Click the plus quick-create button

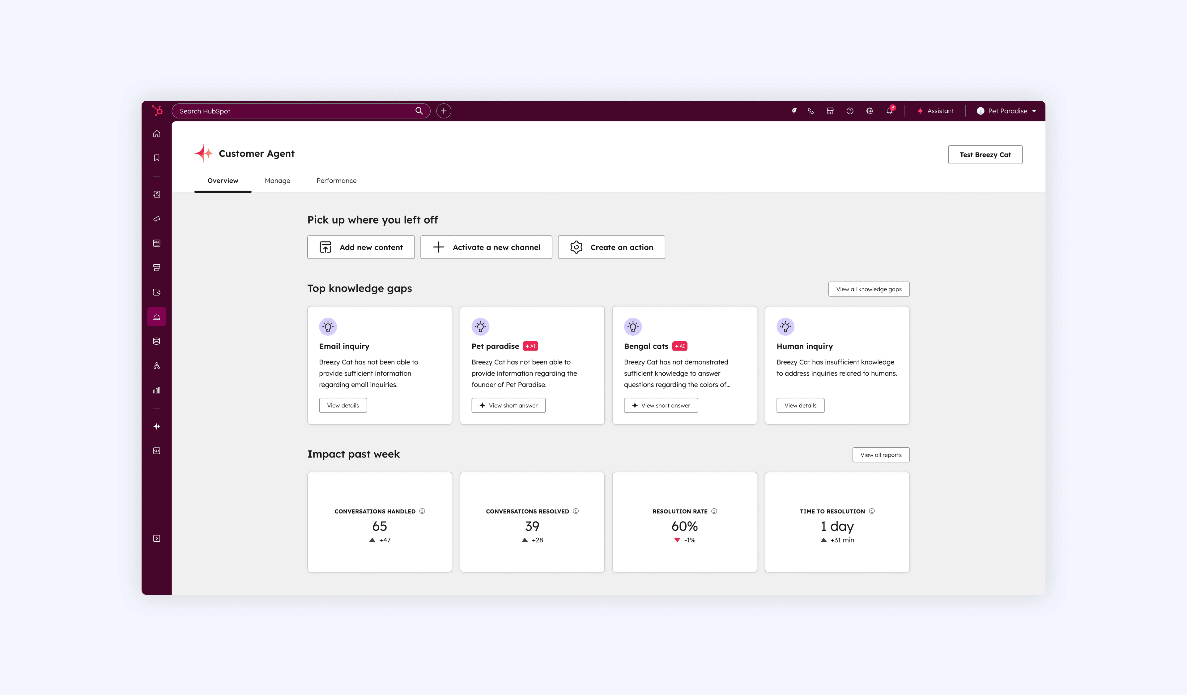(443, 111)
